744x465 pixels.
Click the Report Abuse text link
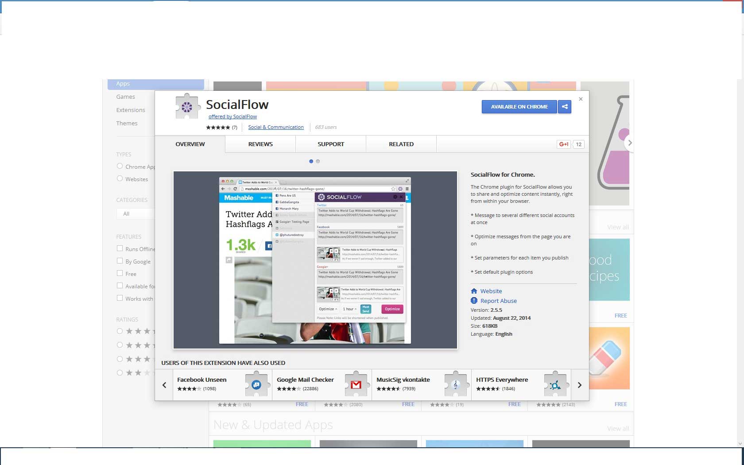pyautogui.click(x=499, y=301)
